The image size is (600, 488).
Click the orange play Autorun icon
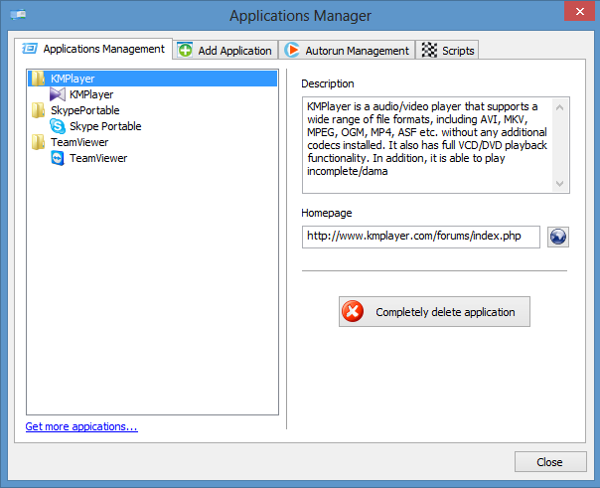[x=292, y=50]
